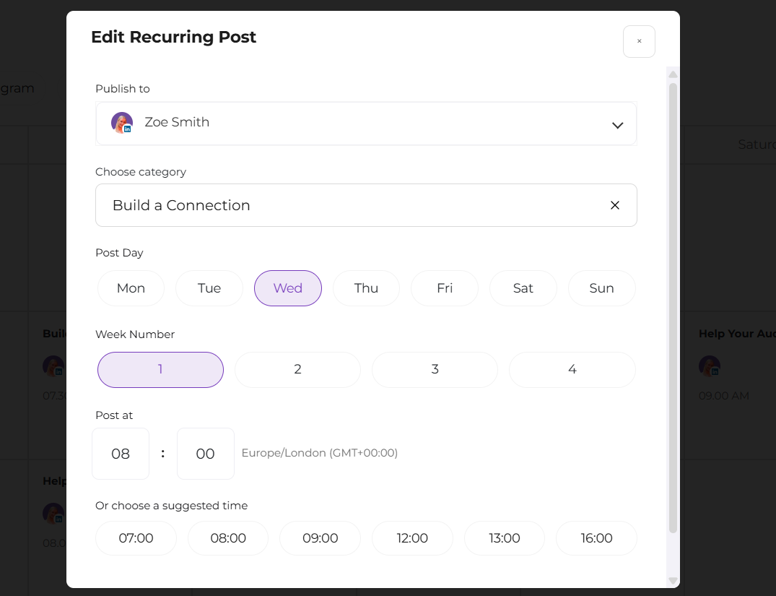Deselect the Wed post day
Image resolution: width=776 pixels, height=596 pixels.
[288, 288]
